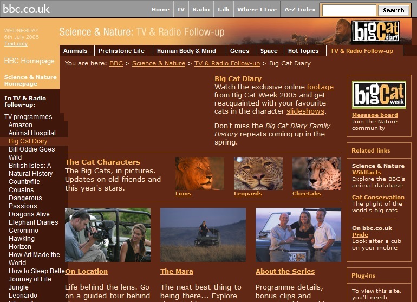Select Dangerous Passions in the sidebar
This screenshot has width=417, height=302.
click(25, 202)
